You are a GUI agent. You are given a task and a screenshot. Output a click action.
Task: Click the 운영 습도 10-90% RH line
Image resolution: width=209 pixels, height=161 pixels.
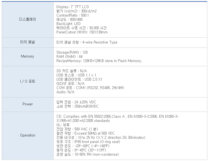point(87,154)
